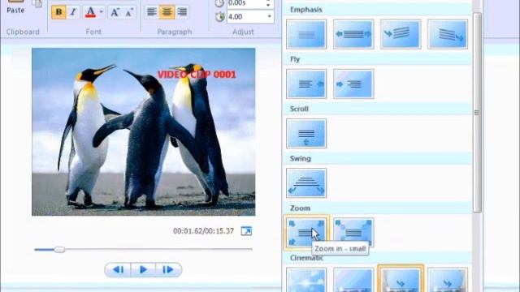Select fourth Emphasis effect thumbnail

(x=448, y=34)
